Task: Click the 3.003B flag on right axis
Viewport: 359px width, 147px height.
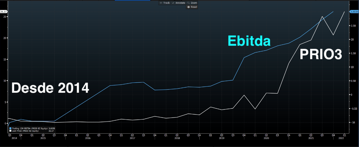Action: (x=354, y=12)
